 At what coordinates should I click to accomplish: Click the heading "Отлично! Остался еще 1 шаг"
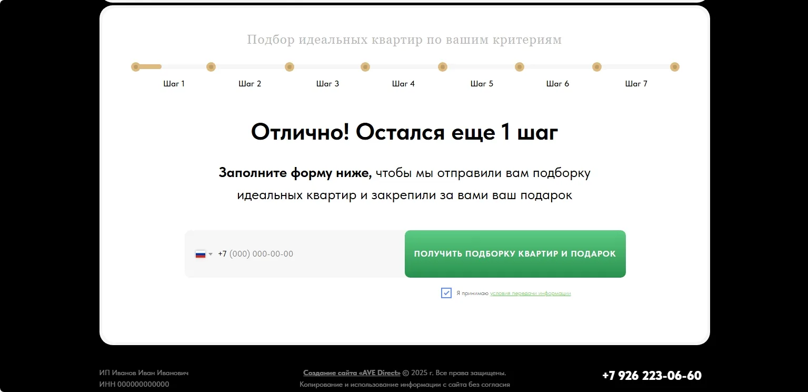click(404, 132)
